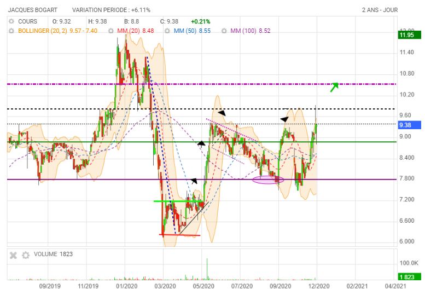Open the BOLLINGER indicator settings gear
The width and height of the screenshot is (425, 289).
11,31
